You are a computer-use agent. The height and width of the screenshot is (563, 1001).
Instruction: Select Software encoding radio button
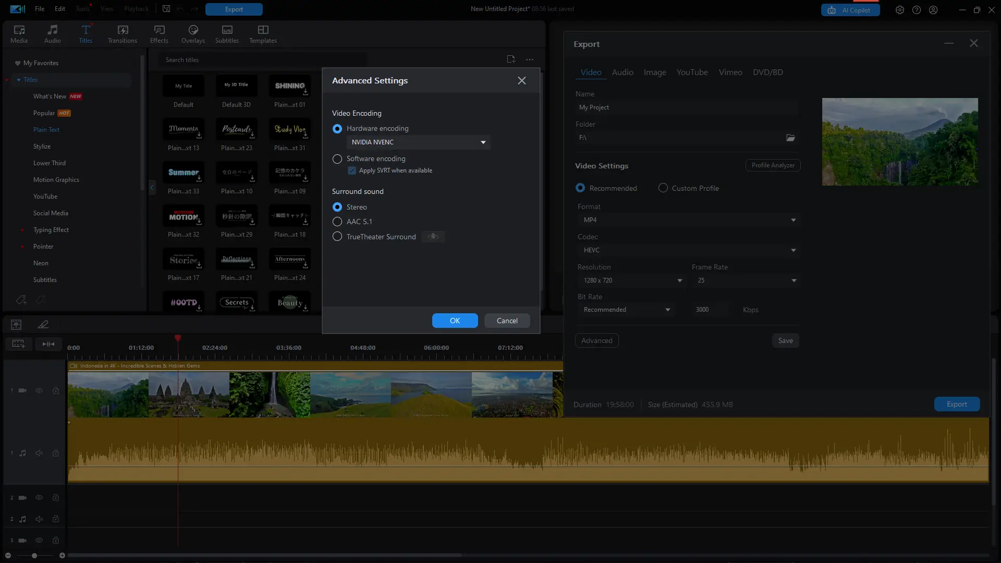[x=337, y=159]
